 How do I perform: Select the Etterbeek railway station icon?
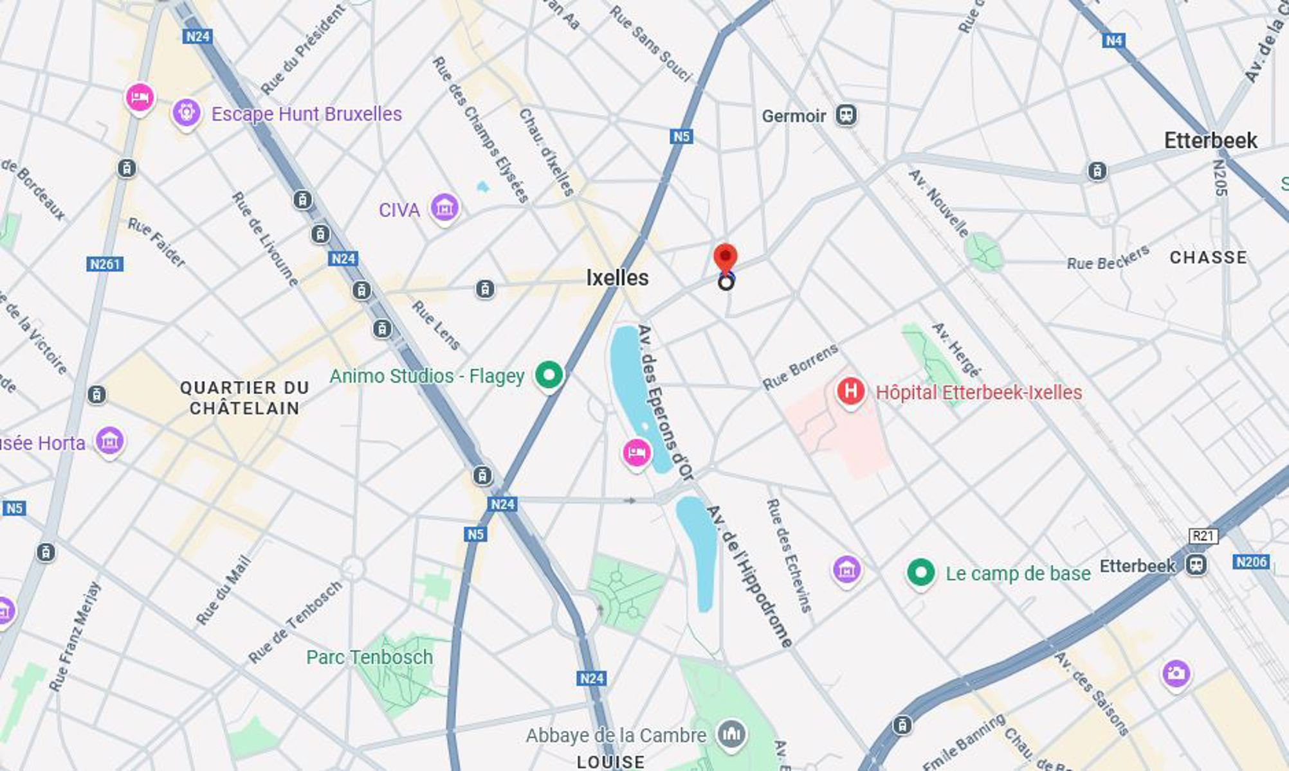[1196, 565]
